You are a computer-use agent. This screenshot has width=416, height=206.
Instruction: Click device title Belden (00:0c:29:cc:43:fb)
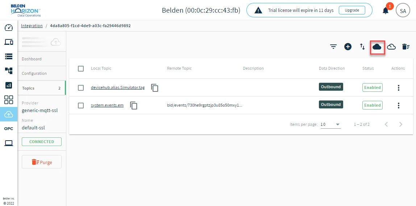[201, 10]
